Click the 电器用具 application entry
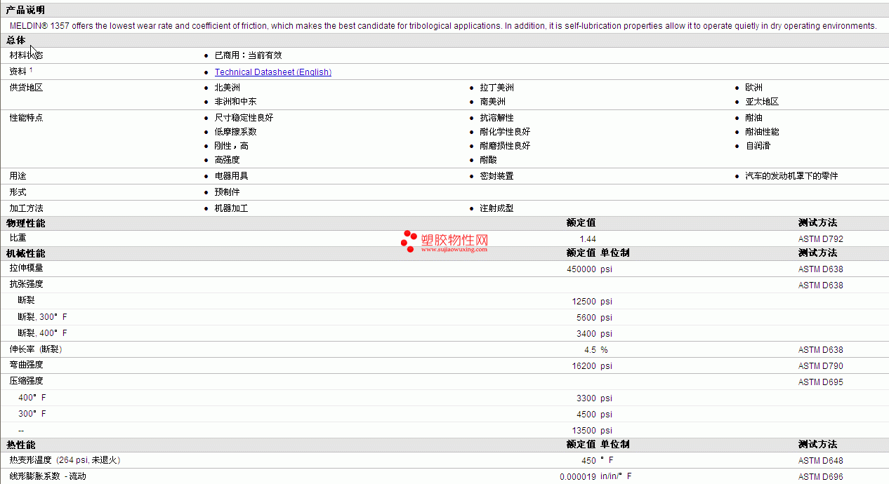Image resolution: width=889 pixels, height=484 pixels. (x=231, y=176)
